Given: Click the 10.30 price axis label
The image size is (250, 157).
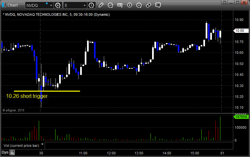Looking at the screenshot, I should tap(239, 86).
